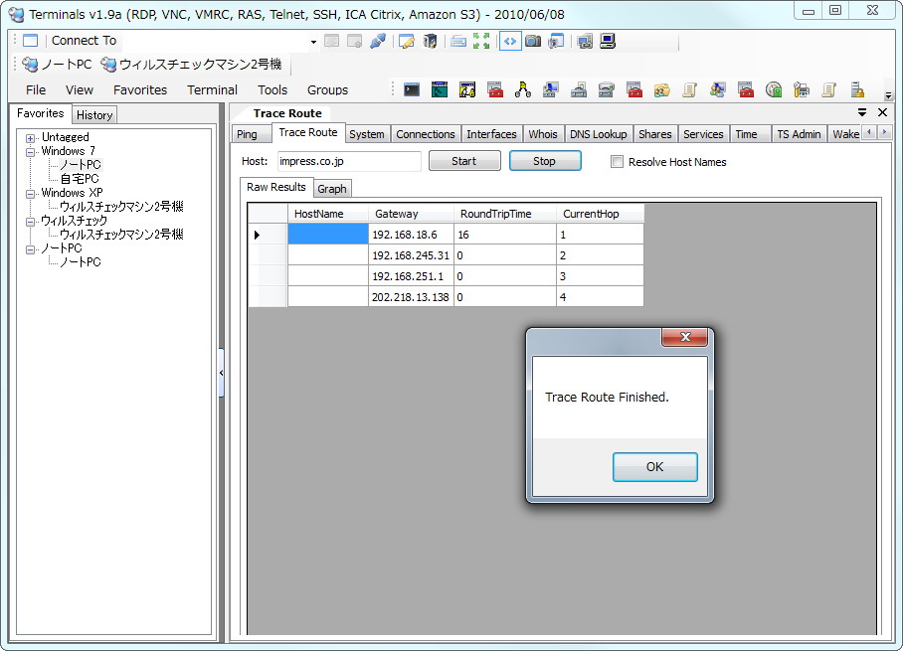Switch to the Services tab
Image resolution: width=903 pixels, height=651 pixels.
point(703,134)
